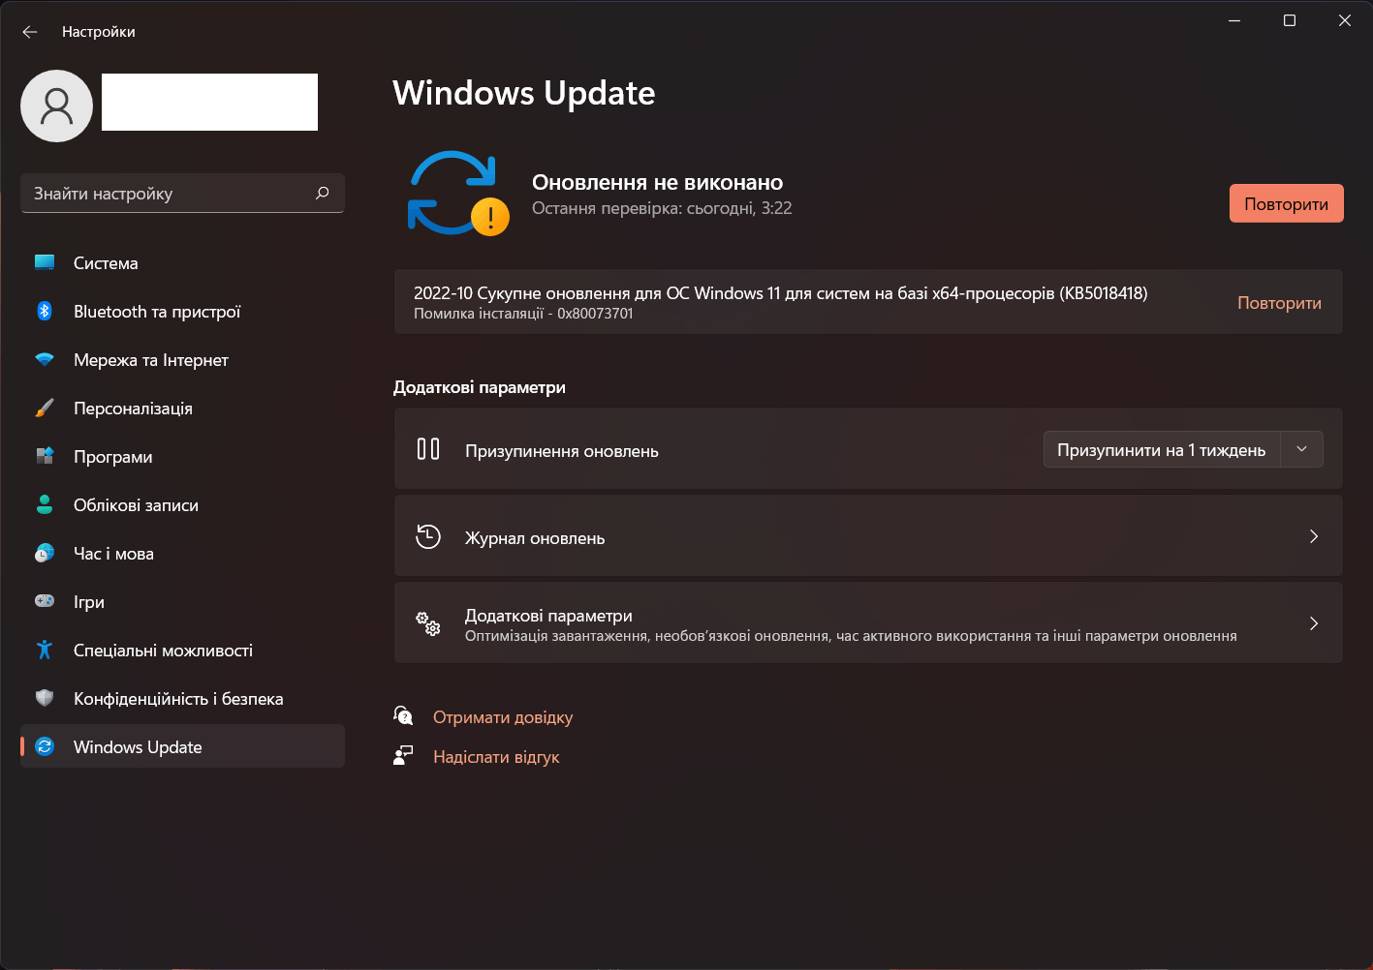Click the Система monitor icon

click(45, 262)
